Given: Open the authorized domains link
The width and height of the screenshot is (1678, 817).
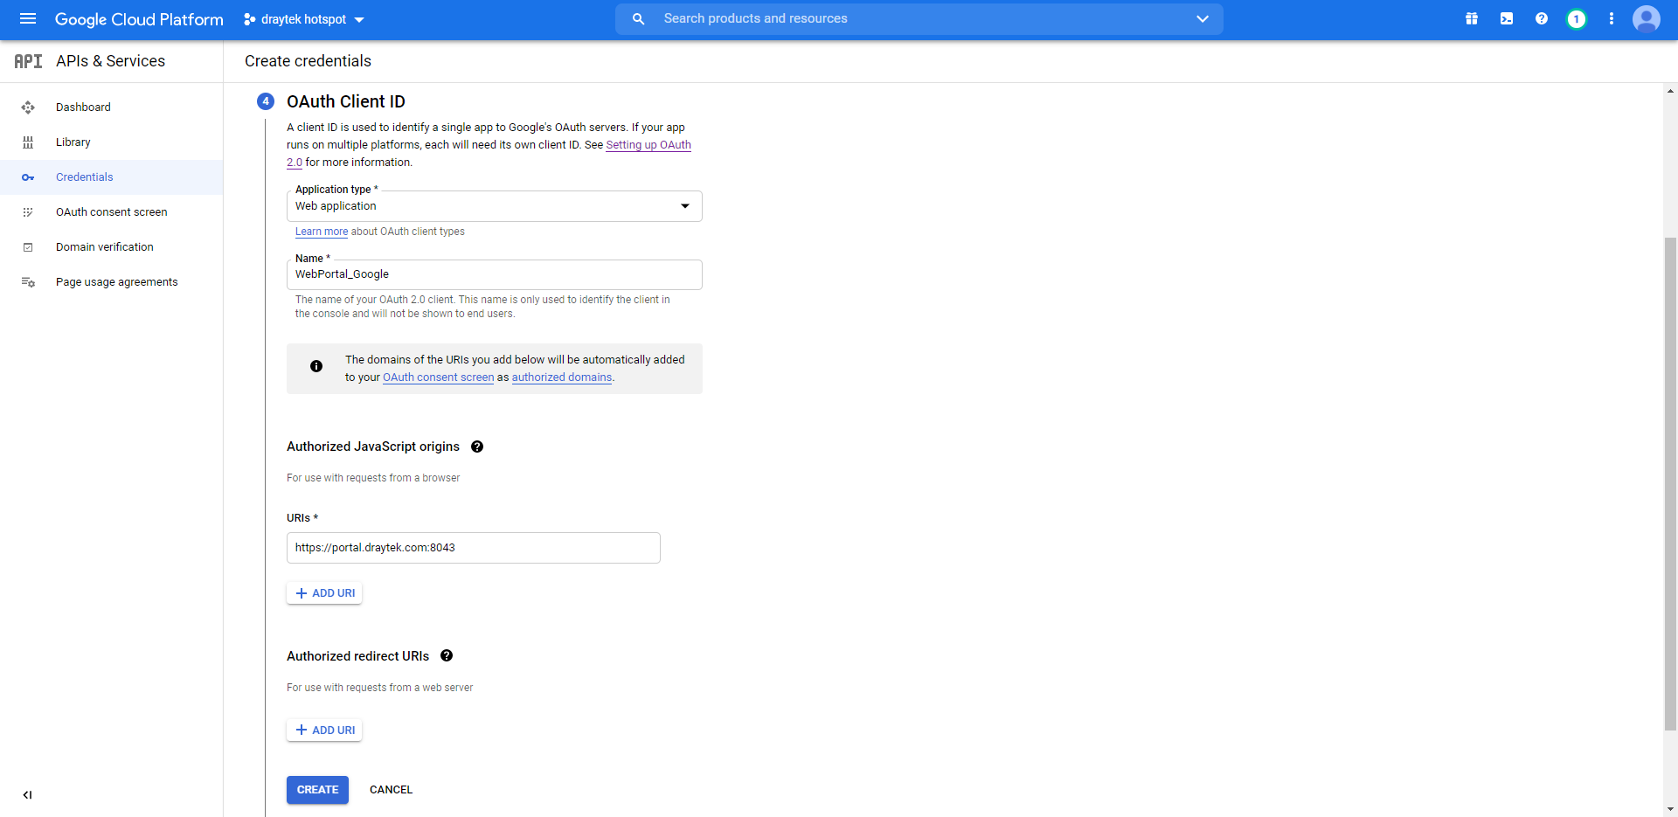Looking at the screenshot, I should pyautogui.click(x=562, y=377).
